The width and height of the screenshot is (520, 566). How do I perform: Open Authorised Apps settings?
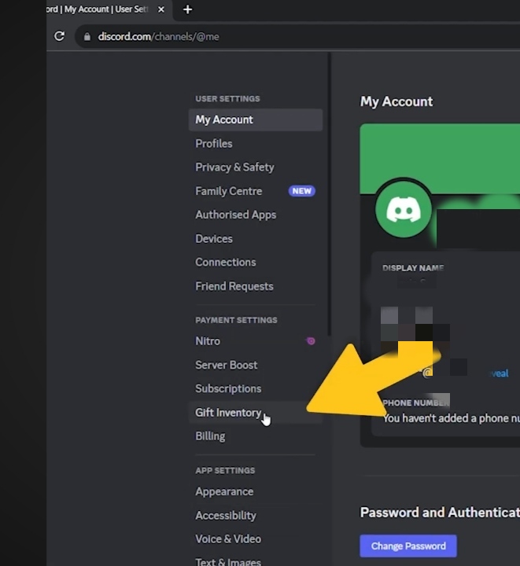[256, 215]
